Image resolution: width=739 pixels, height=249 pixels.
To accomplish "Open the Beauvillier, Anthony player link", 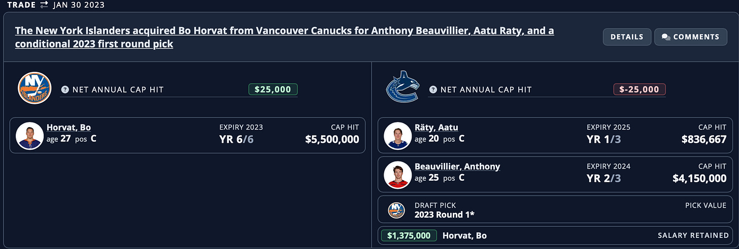I will [x=457, y=167].
